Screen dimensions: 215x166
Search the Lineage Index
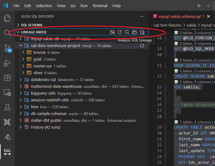pyautogui.click(x=127, y=32)
